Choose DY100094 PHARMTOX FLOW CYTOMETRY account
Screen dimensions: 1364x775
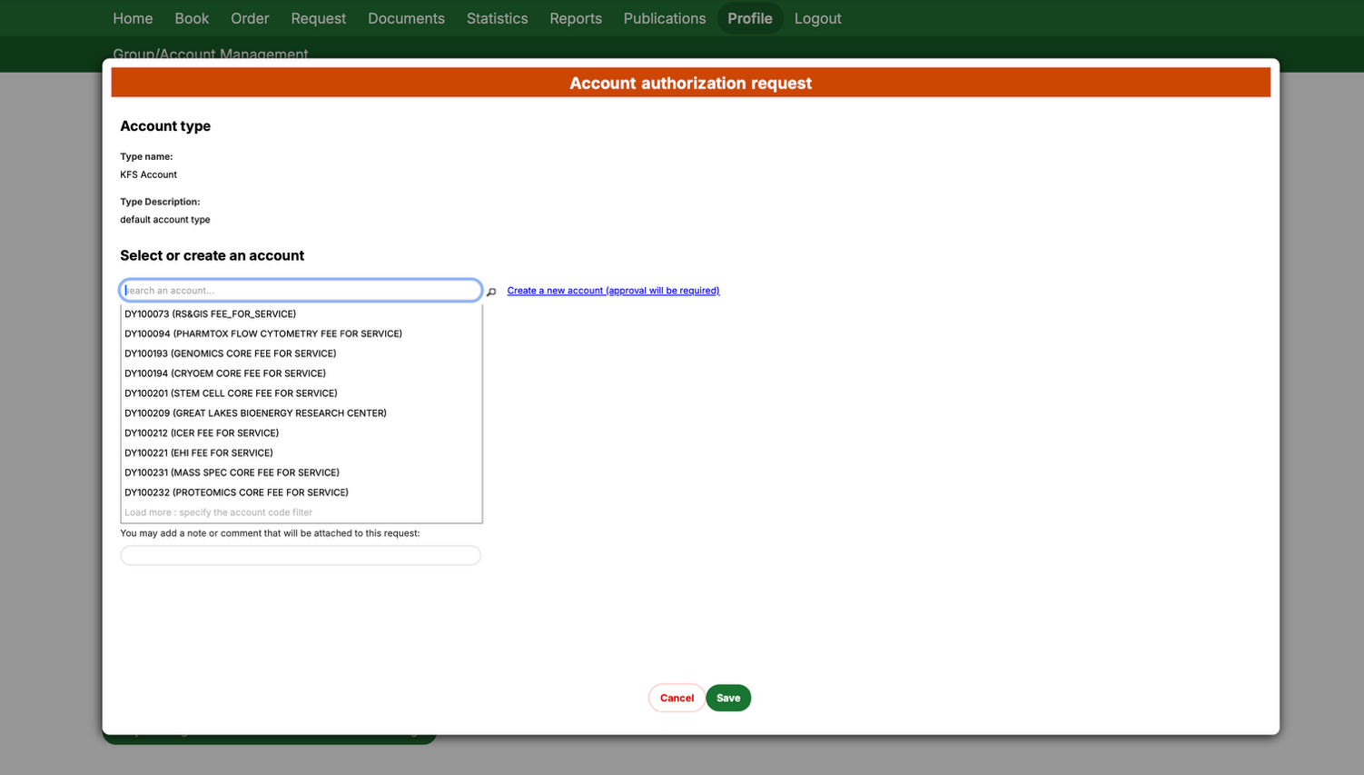(x=301, y=334)
